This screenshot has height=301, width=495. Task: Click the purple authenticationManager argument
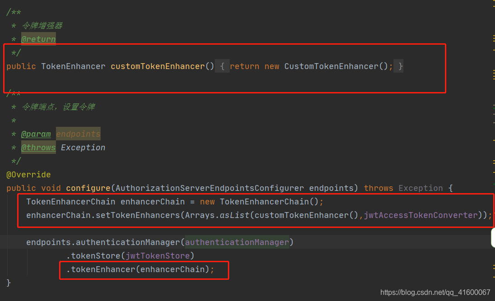[x=237, y=242]
